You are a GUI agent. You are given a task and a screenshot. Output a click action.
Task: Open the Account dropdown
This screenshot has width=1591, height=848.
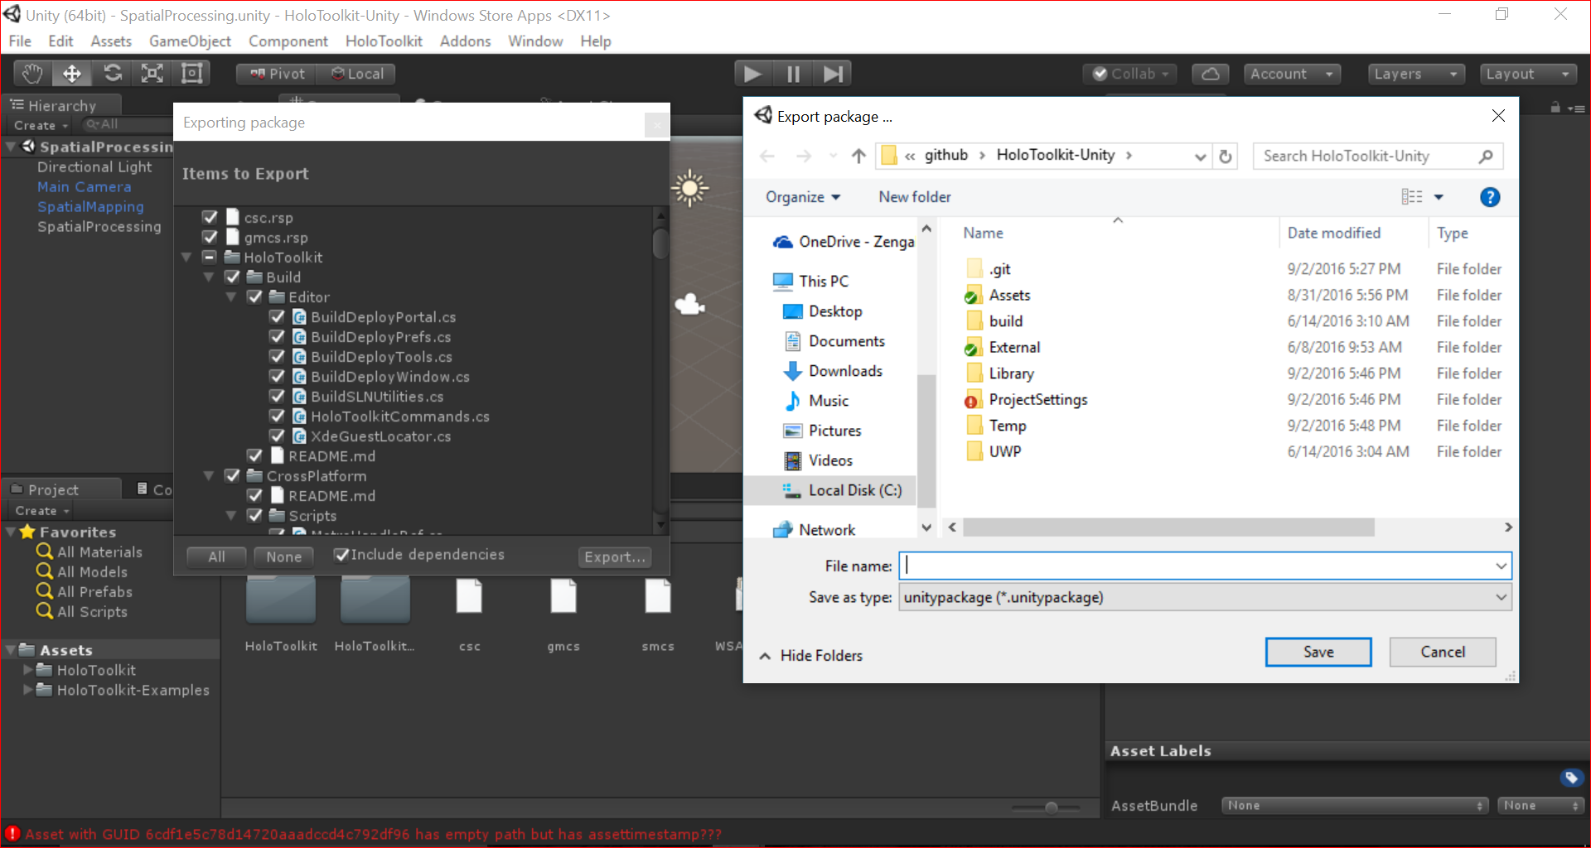pos(1292,74)
